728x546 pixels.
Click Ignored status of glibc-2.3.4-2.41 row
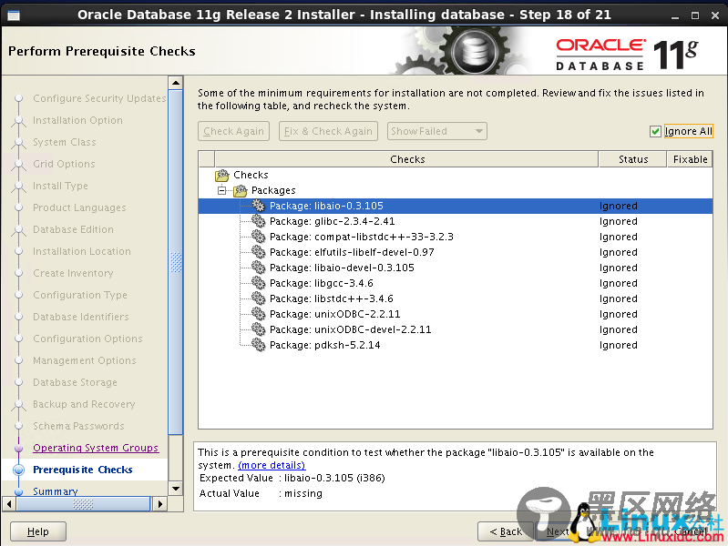618,221
